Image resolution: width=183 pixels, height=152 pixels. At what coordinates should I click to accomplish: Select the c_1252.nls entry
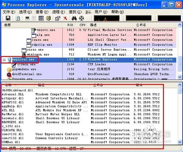pyautogui.click(x=11, y=126)
